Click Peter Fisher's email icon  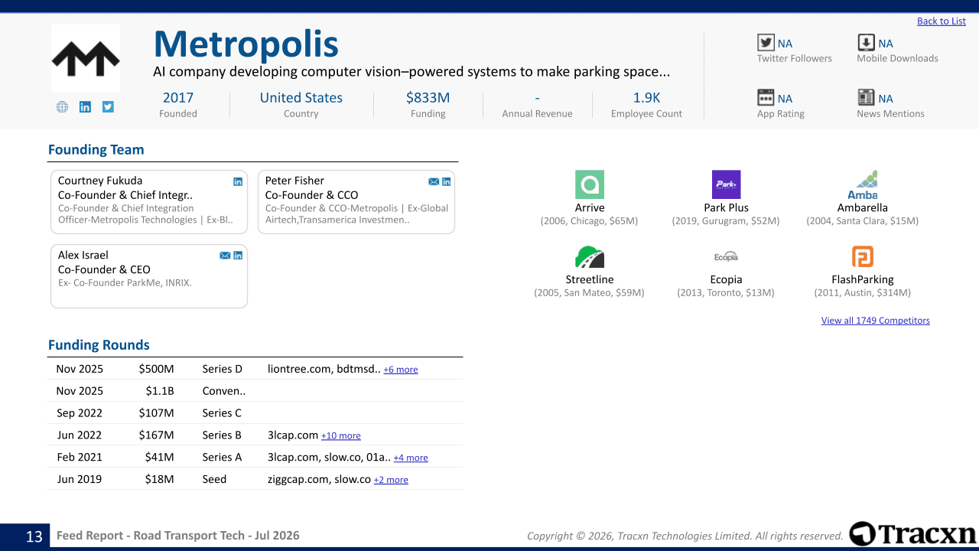pos(434,181)
